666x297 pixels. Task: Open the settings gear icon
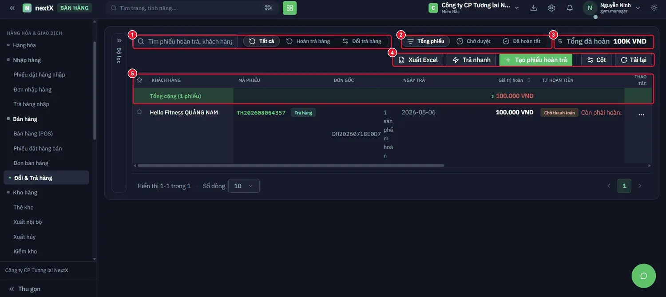(551, 8)
